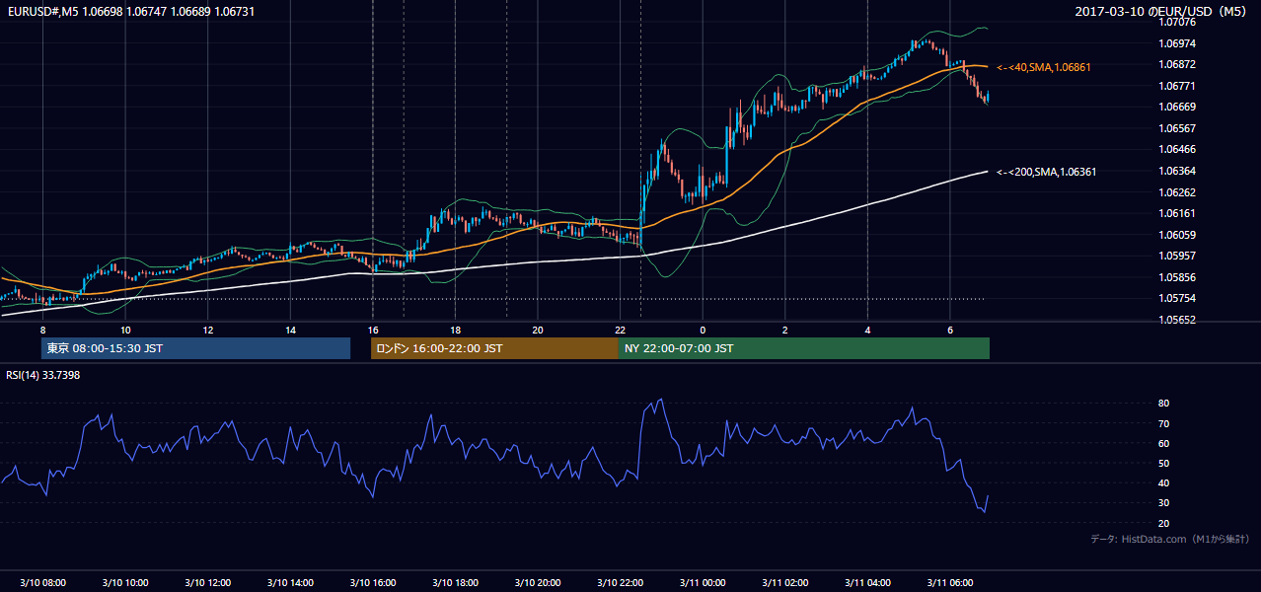Click the 200 SMA 1.06361 white label

(1046, 172)
